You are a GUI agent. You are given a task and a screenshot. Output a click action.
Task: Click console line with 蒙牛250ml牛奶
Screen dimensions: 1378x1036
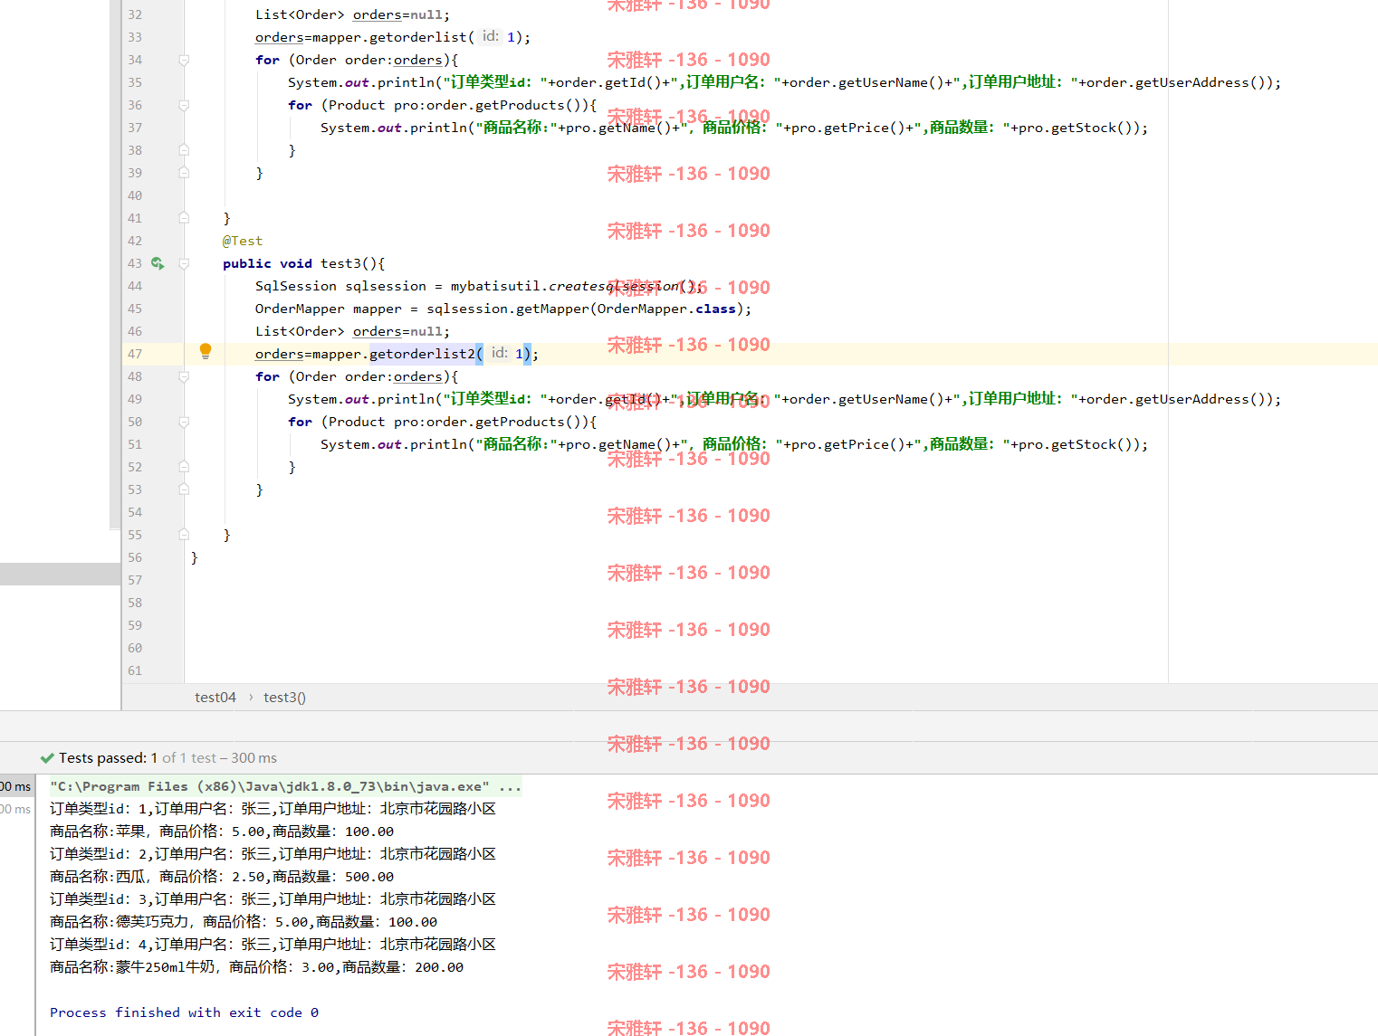(256, 967)
